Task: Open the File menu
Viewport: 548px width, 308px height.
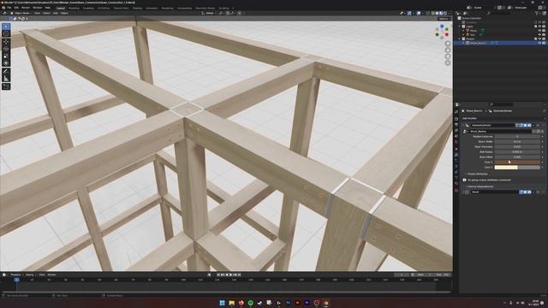Action: pyautogui.click(x=9, y=8)
